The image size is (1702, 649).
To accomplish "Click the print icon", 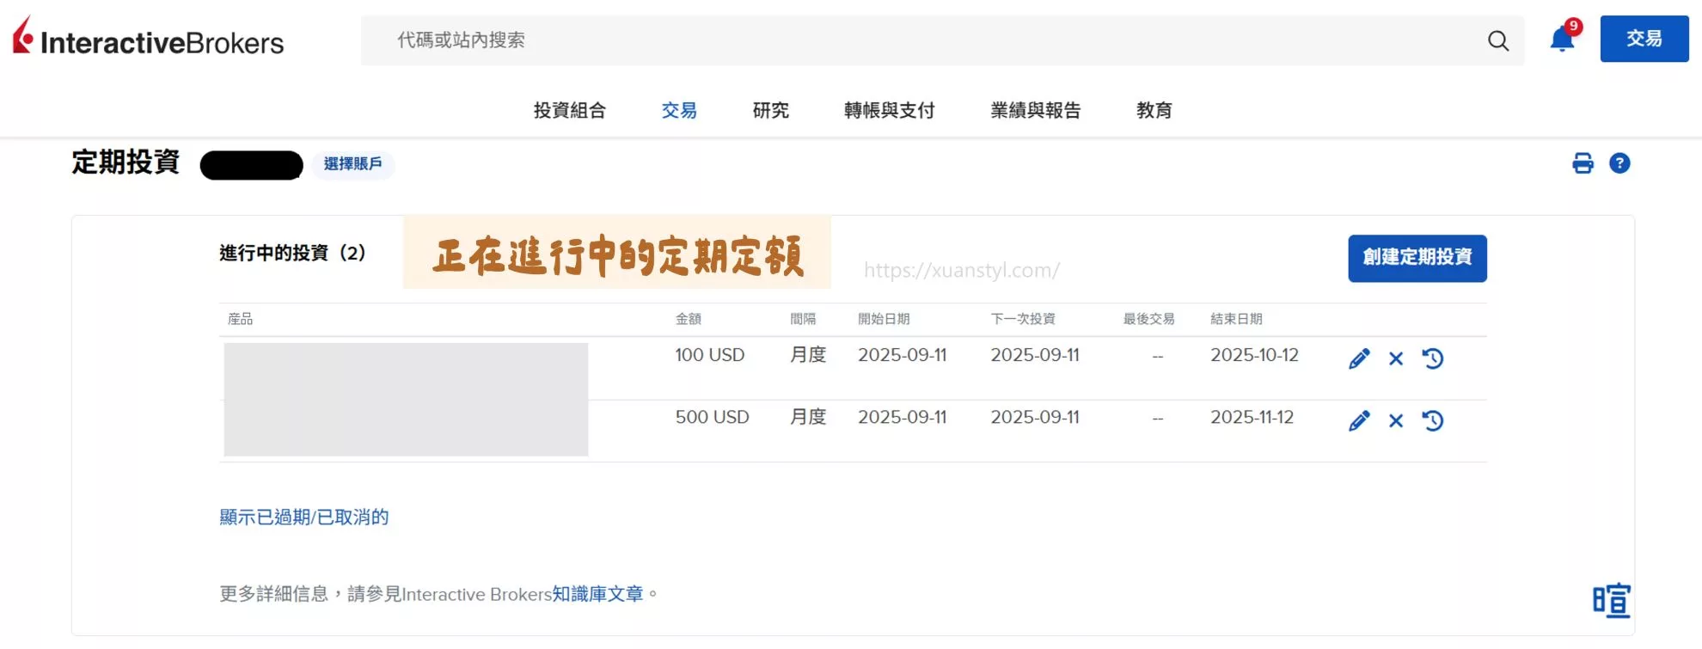I will click(1583, 163).
